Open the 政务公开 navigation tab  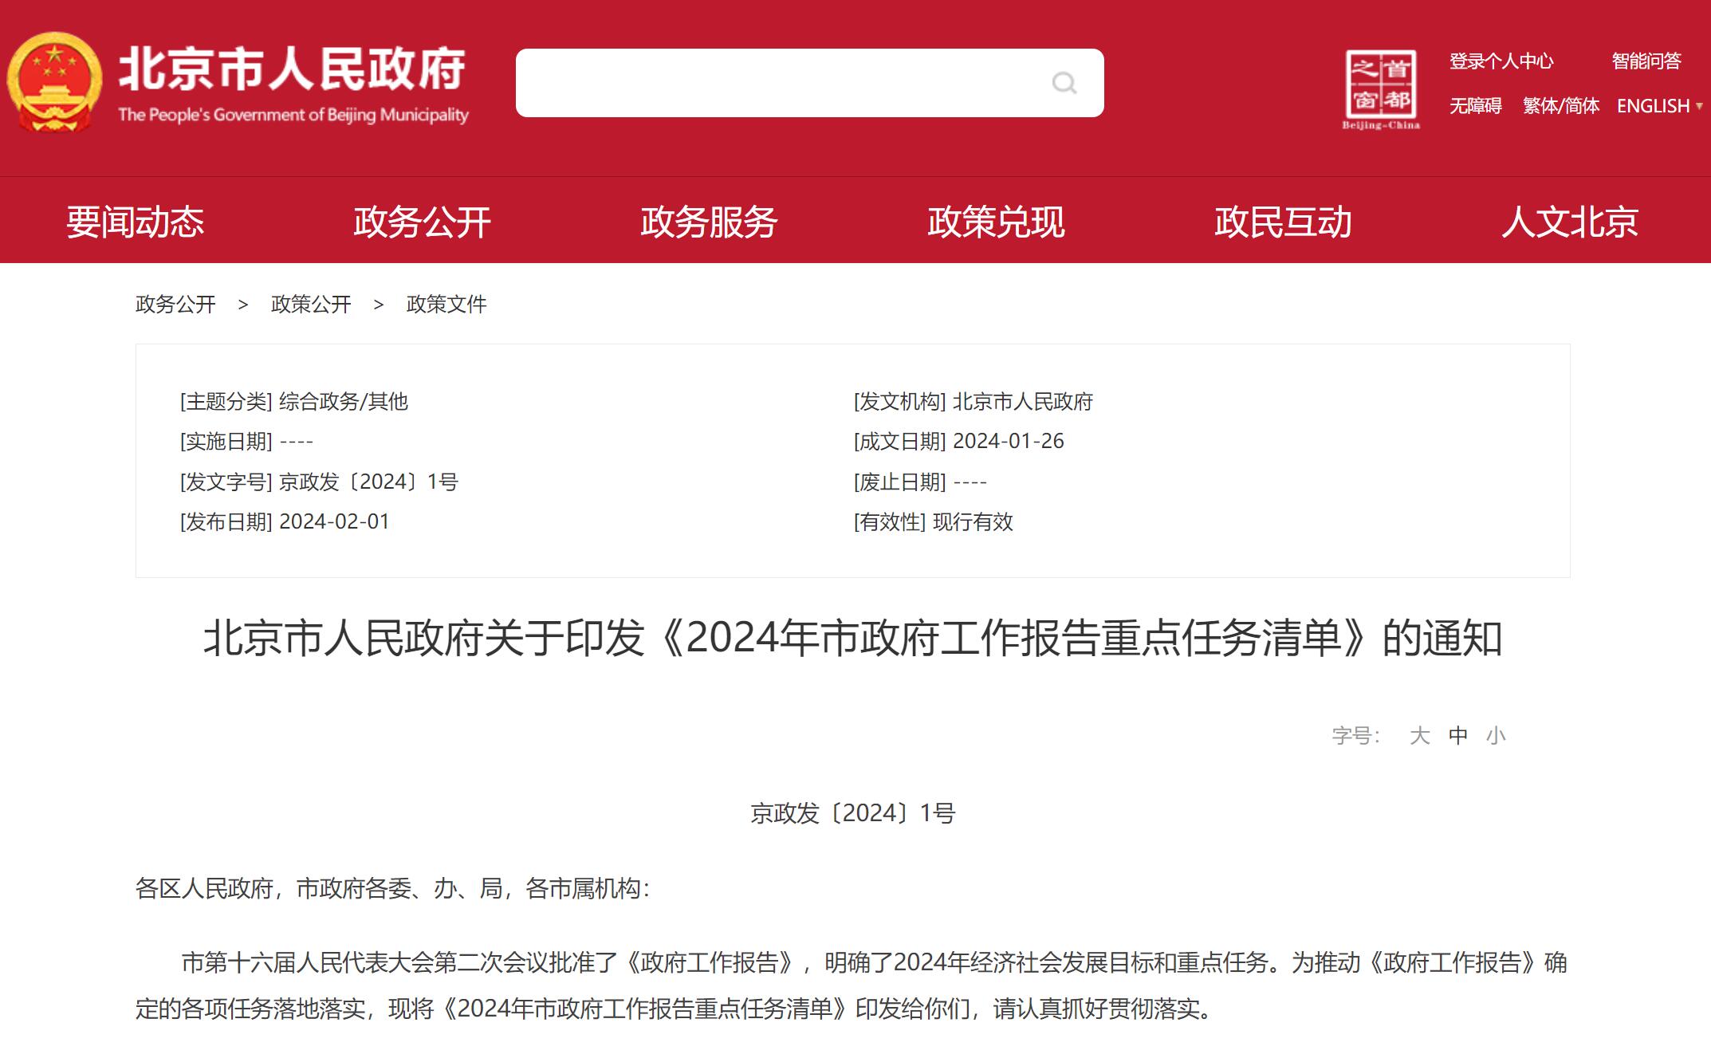[423, 222]
